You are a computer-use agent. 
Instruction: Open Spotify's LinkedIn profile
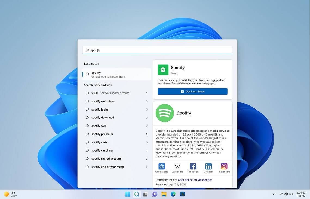tap(208, 168)
